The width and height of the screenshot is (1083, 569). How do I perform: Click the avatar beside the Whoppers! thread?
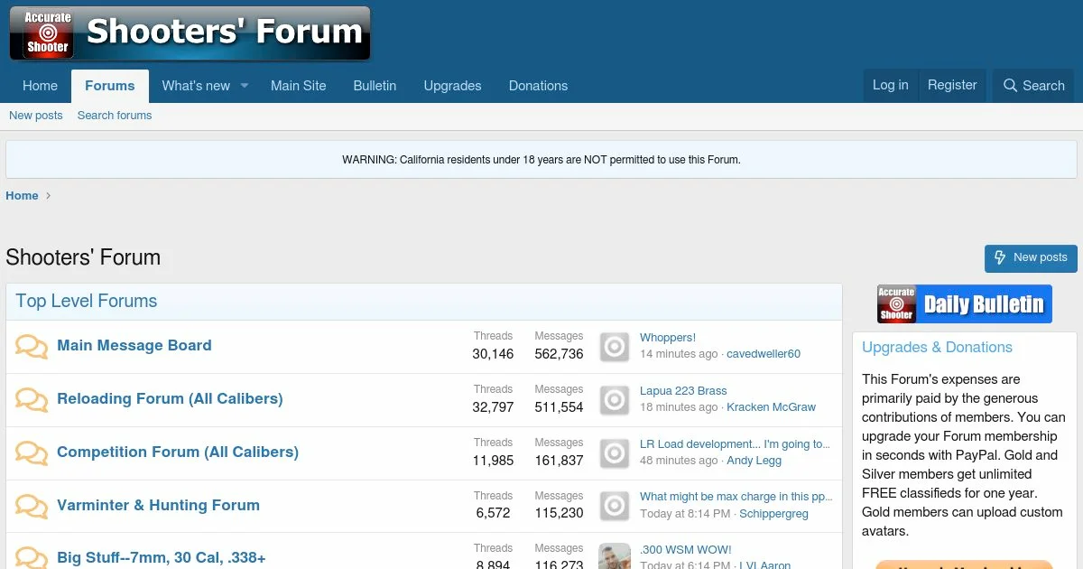pos(615,347)
